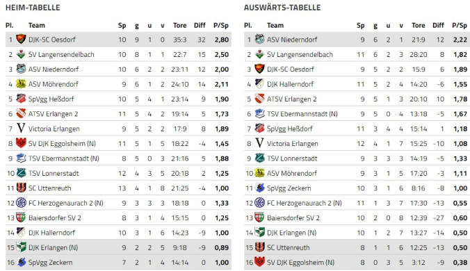
Task: Open ATSV Erlangen 2 link in away table
Action: click(291, 99)
